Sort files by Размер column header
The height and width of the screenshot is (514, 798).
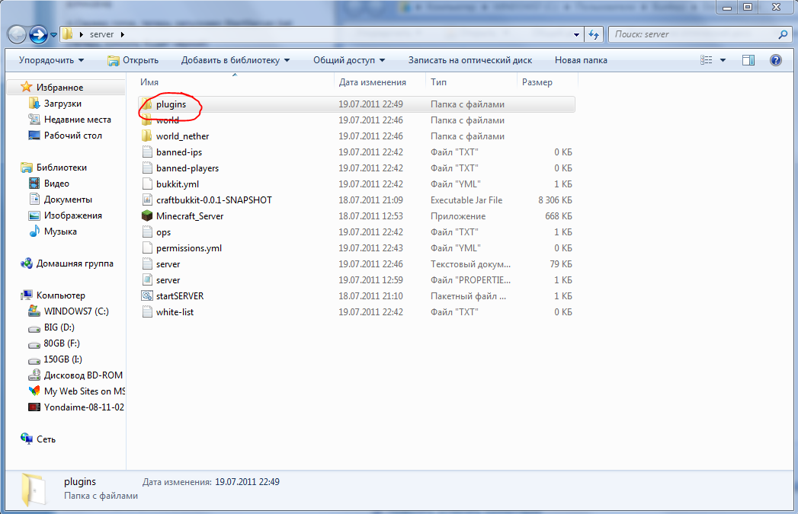[537, 82]
